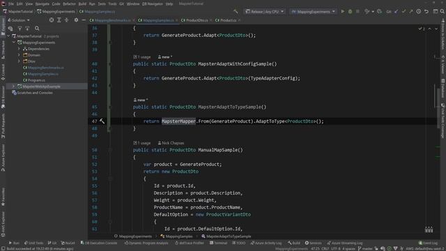Expand the MapsterWebApiExample project
The height and width of the screenshot is (251, 446).
(x=13, y=86)
